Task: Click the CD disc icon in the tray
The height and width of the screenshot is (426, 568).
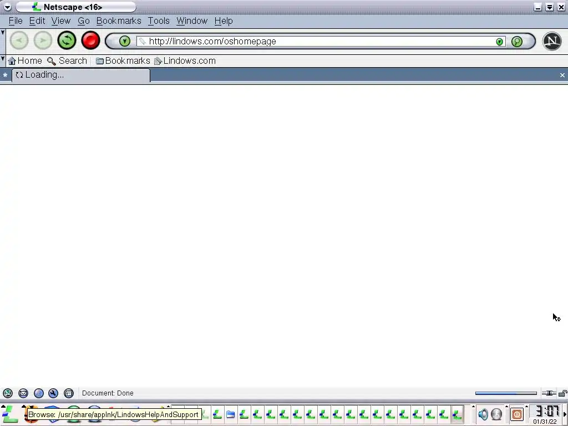Action: coord(496,414)
